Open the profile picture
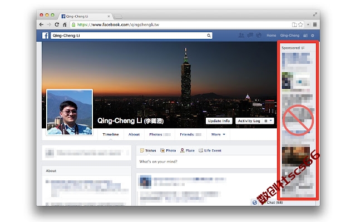 [70, 112]
